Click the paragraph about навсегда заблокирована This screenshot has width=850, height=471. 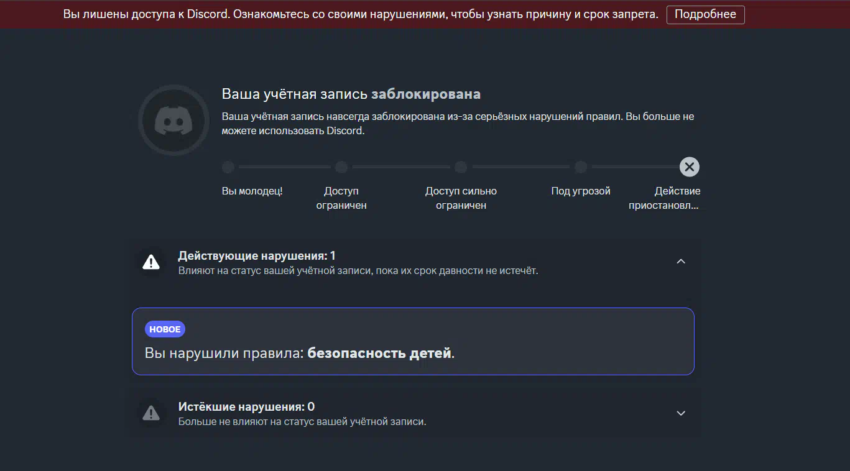click(458, 124)
